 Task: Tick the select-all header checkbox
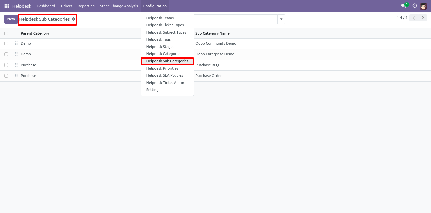pos(6,33)
